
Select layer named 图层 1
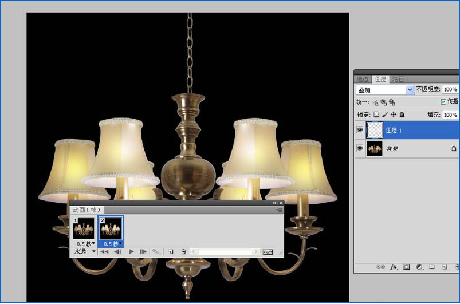click(407, 130)
